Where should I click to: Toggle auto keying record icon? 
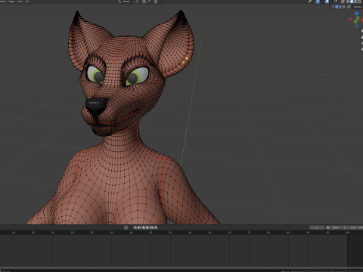(126, 227)
